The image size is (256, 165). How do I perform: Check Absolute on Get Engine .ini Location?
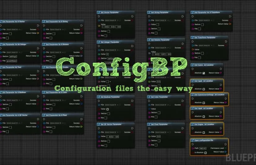point(204,132)
